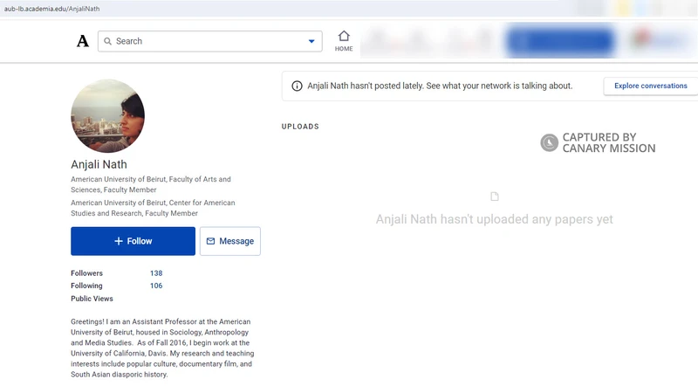Click the Anjali Nath name heading
The width and height of the screenshot is (698, 386).
pyautogui.click(x=99, y=164)
